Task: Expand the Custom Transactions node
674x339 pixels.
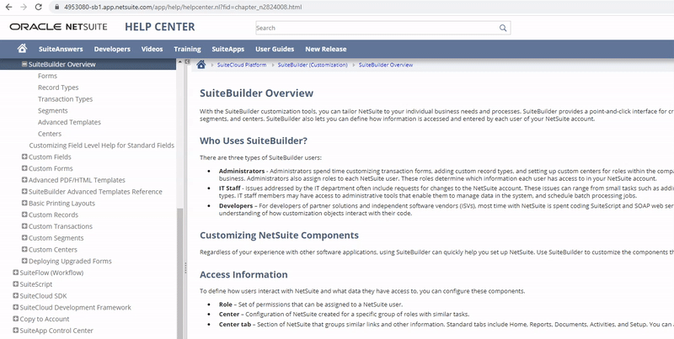Action: coord(24,226)
